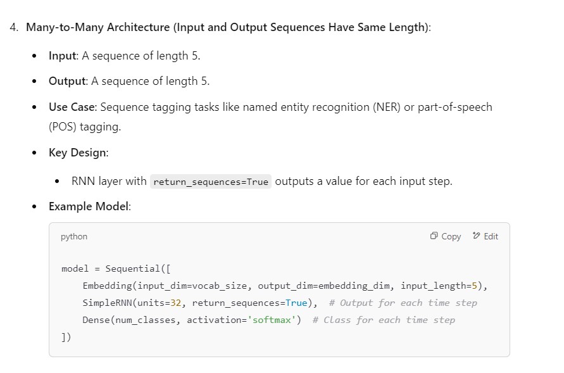Screen dimensions: 564x373
Task: Click the Copy icon in code block header
Action: click(x=434, y=236)
